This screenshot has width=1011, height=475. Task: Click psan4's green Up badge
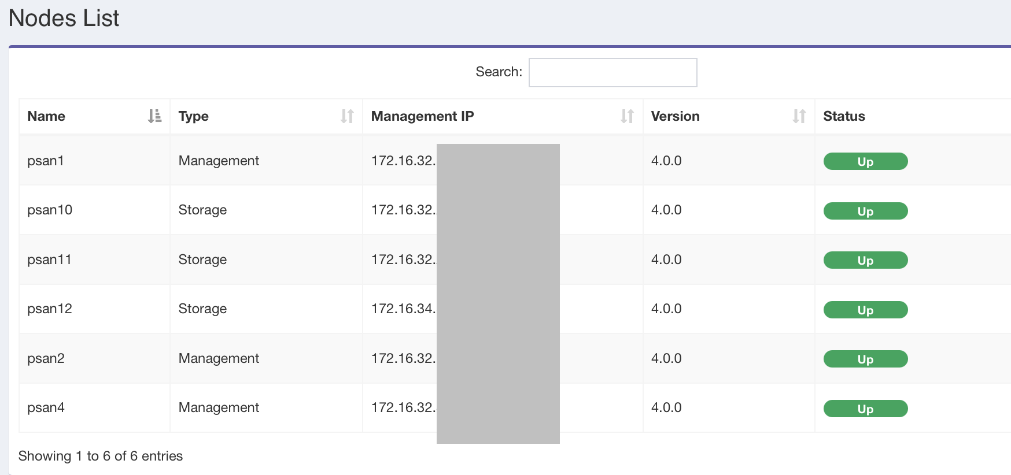pyautogui.click(x=865, y=409)
